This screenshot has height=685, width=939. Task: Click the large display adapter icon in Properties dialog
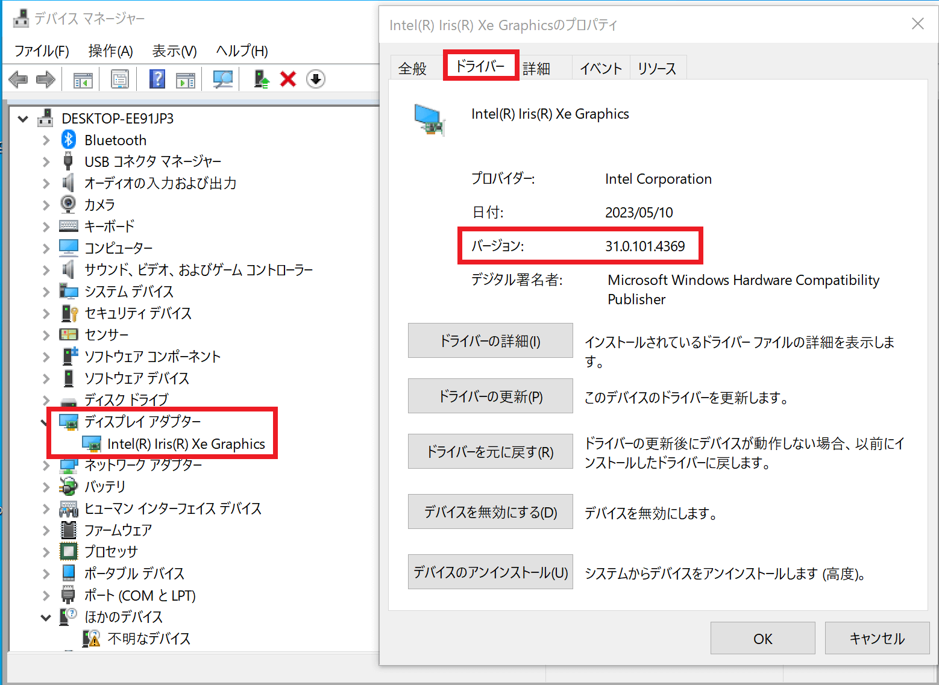coord(430,120)
